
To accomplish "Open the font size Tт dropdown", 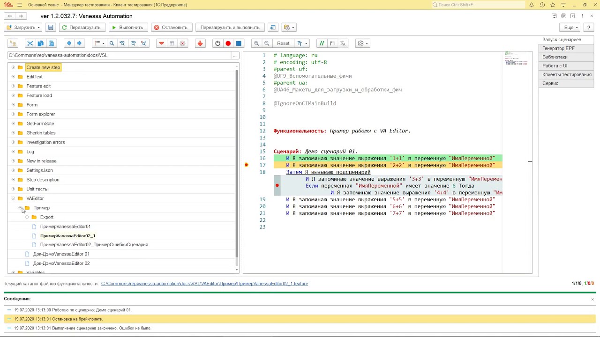I will point(302,44).
